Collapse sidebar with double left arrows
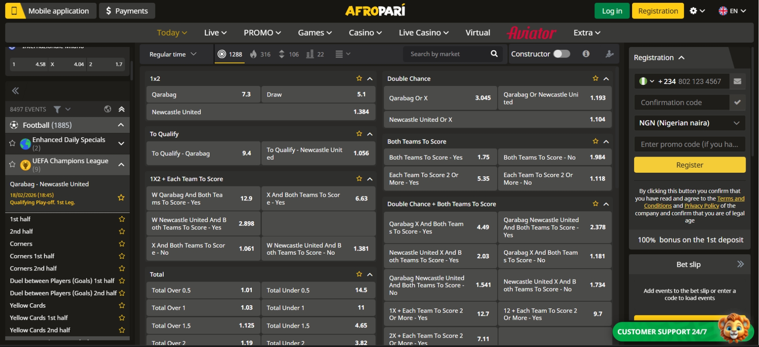Viewport: 759px width, 347px height. click(x=15, y=91)
